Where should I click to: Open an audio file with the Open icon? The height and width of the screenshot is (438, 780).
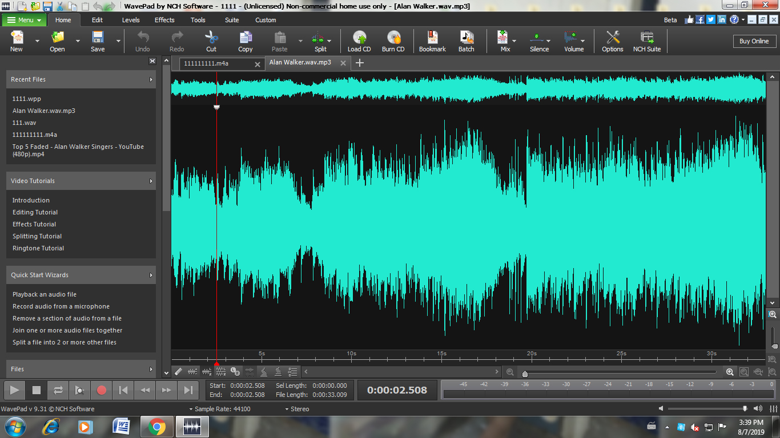tap(57, 41)
